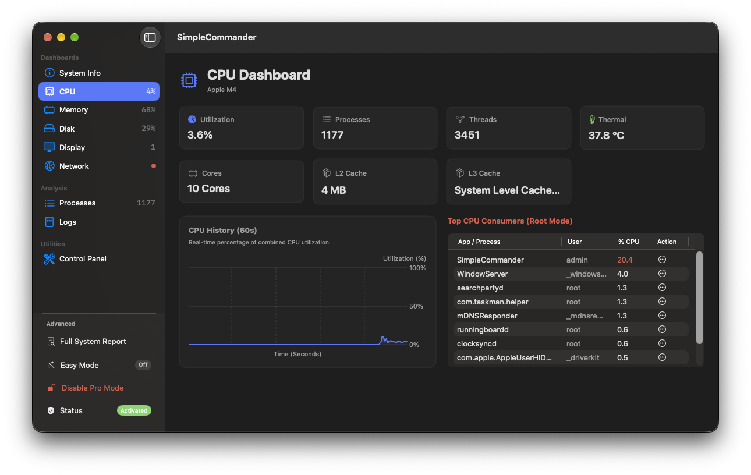751x475 pixels.
Task: Click the Thermal thermometer icon
Action: point(592,119)
